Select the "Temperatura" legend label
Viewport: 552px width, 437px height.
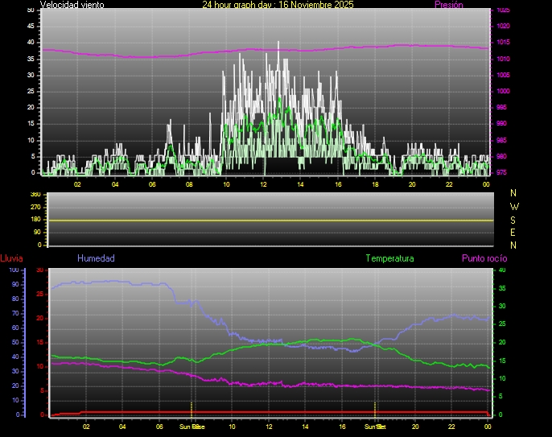pyautogui.click(x=389, y=258)
